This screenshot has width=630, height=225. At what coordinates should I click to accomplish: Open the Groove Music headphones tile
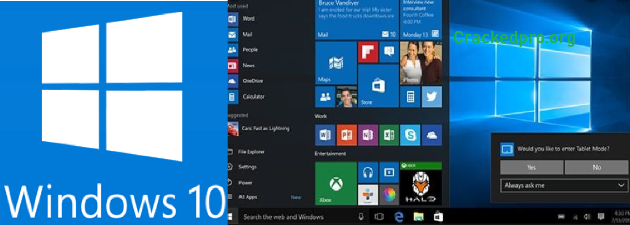(x=368, y=173)
